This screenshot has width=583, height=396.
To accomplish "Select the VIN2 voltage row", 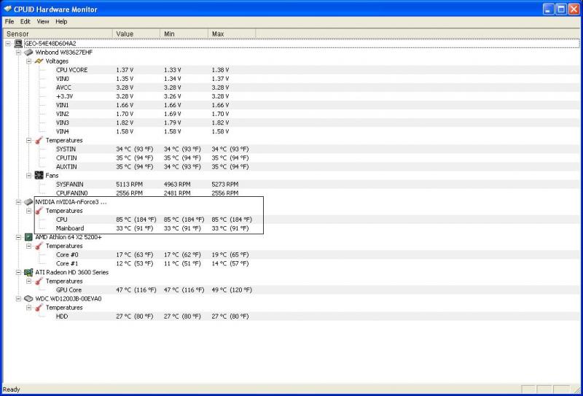I will click(291, 114).
